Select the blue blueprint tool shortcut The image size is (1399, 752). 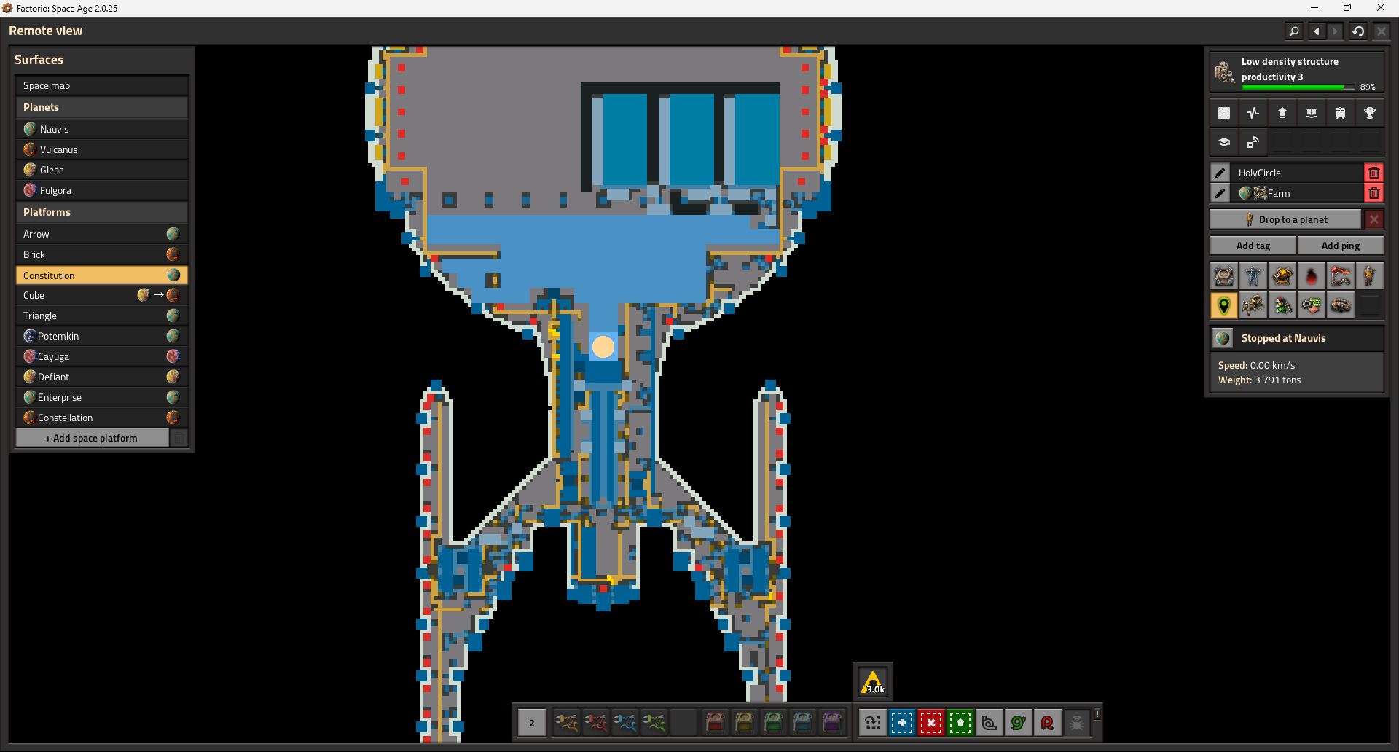pos(901,723)
